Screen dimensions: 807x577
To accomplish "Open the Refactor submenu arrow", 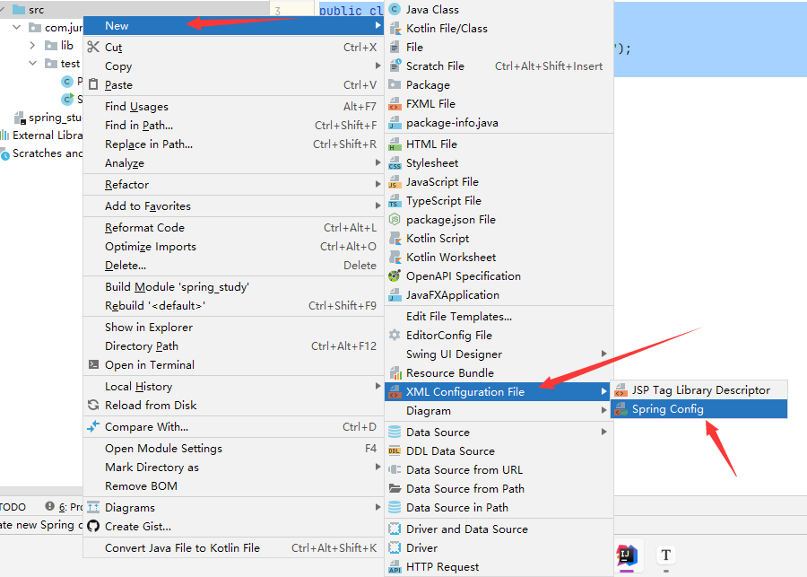I will [x=378, y=185].
